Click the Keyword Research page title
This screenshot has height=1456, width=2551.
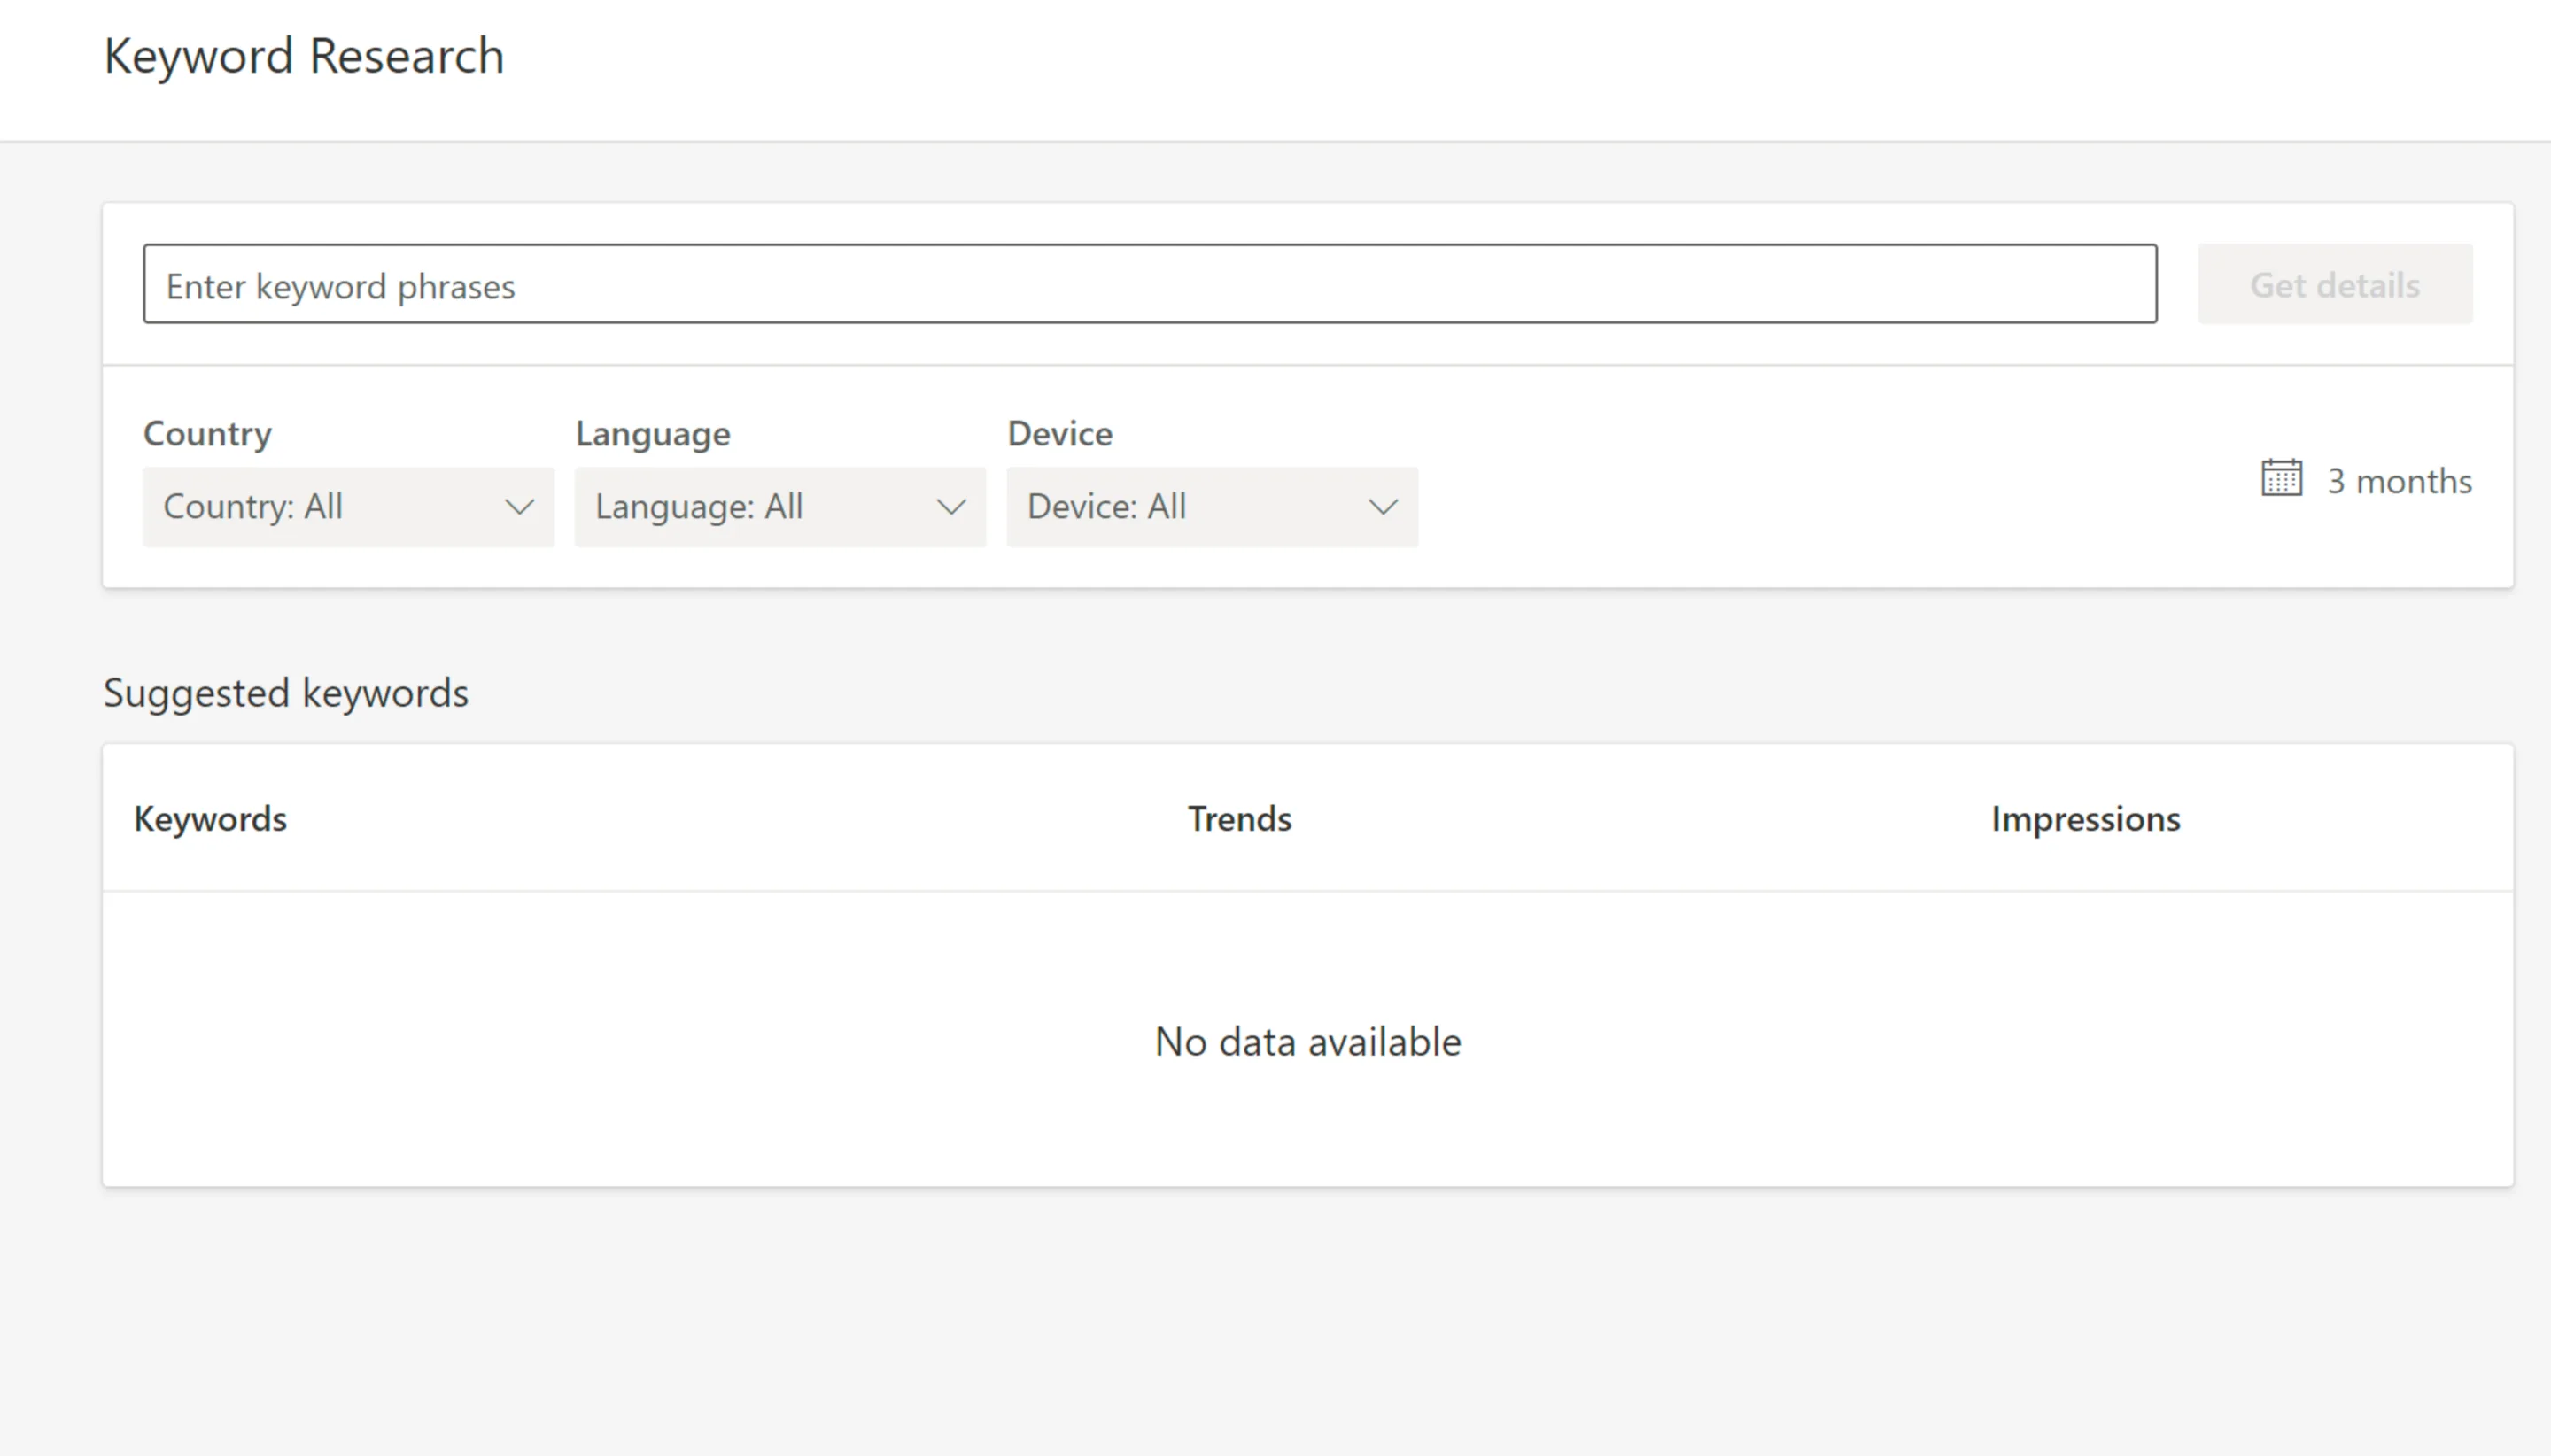pos(304,56)
